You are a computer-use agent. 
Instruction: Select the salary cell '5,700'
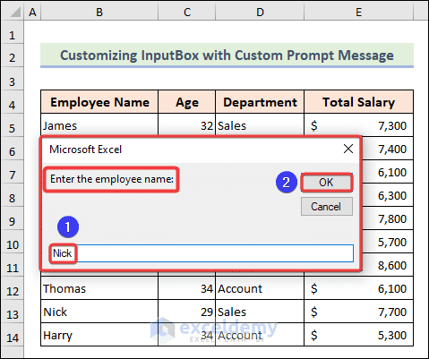click(388, 242)
